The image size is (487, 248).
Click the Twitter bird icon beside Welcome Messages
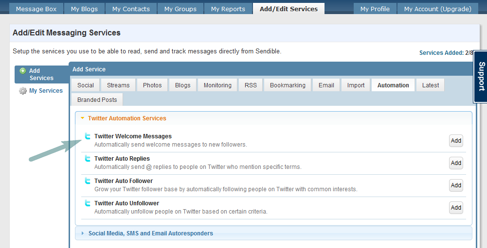(x=88, y=136)
